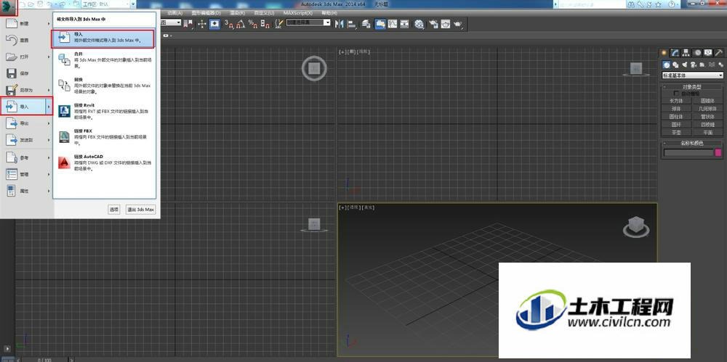Click the Align tool icon
Image resolution: width=727 pixels, height=362 pixels.
[352, 24]
